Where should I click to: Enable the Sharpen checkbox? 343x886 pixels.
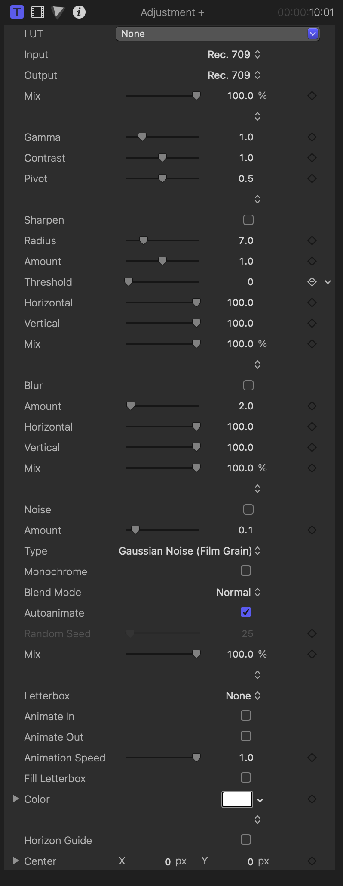click(x=248, y=220)
